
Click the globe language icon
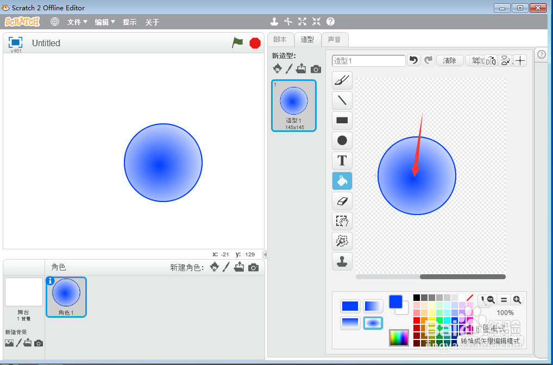[x=55, y=22]
